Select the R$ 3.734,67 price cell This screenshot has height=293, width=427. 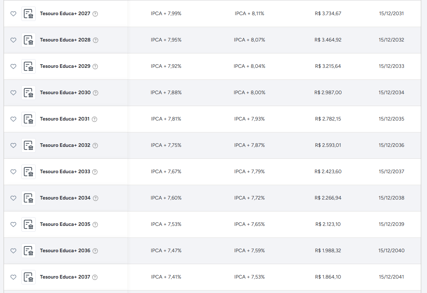pos(328,14)
